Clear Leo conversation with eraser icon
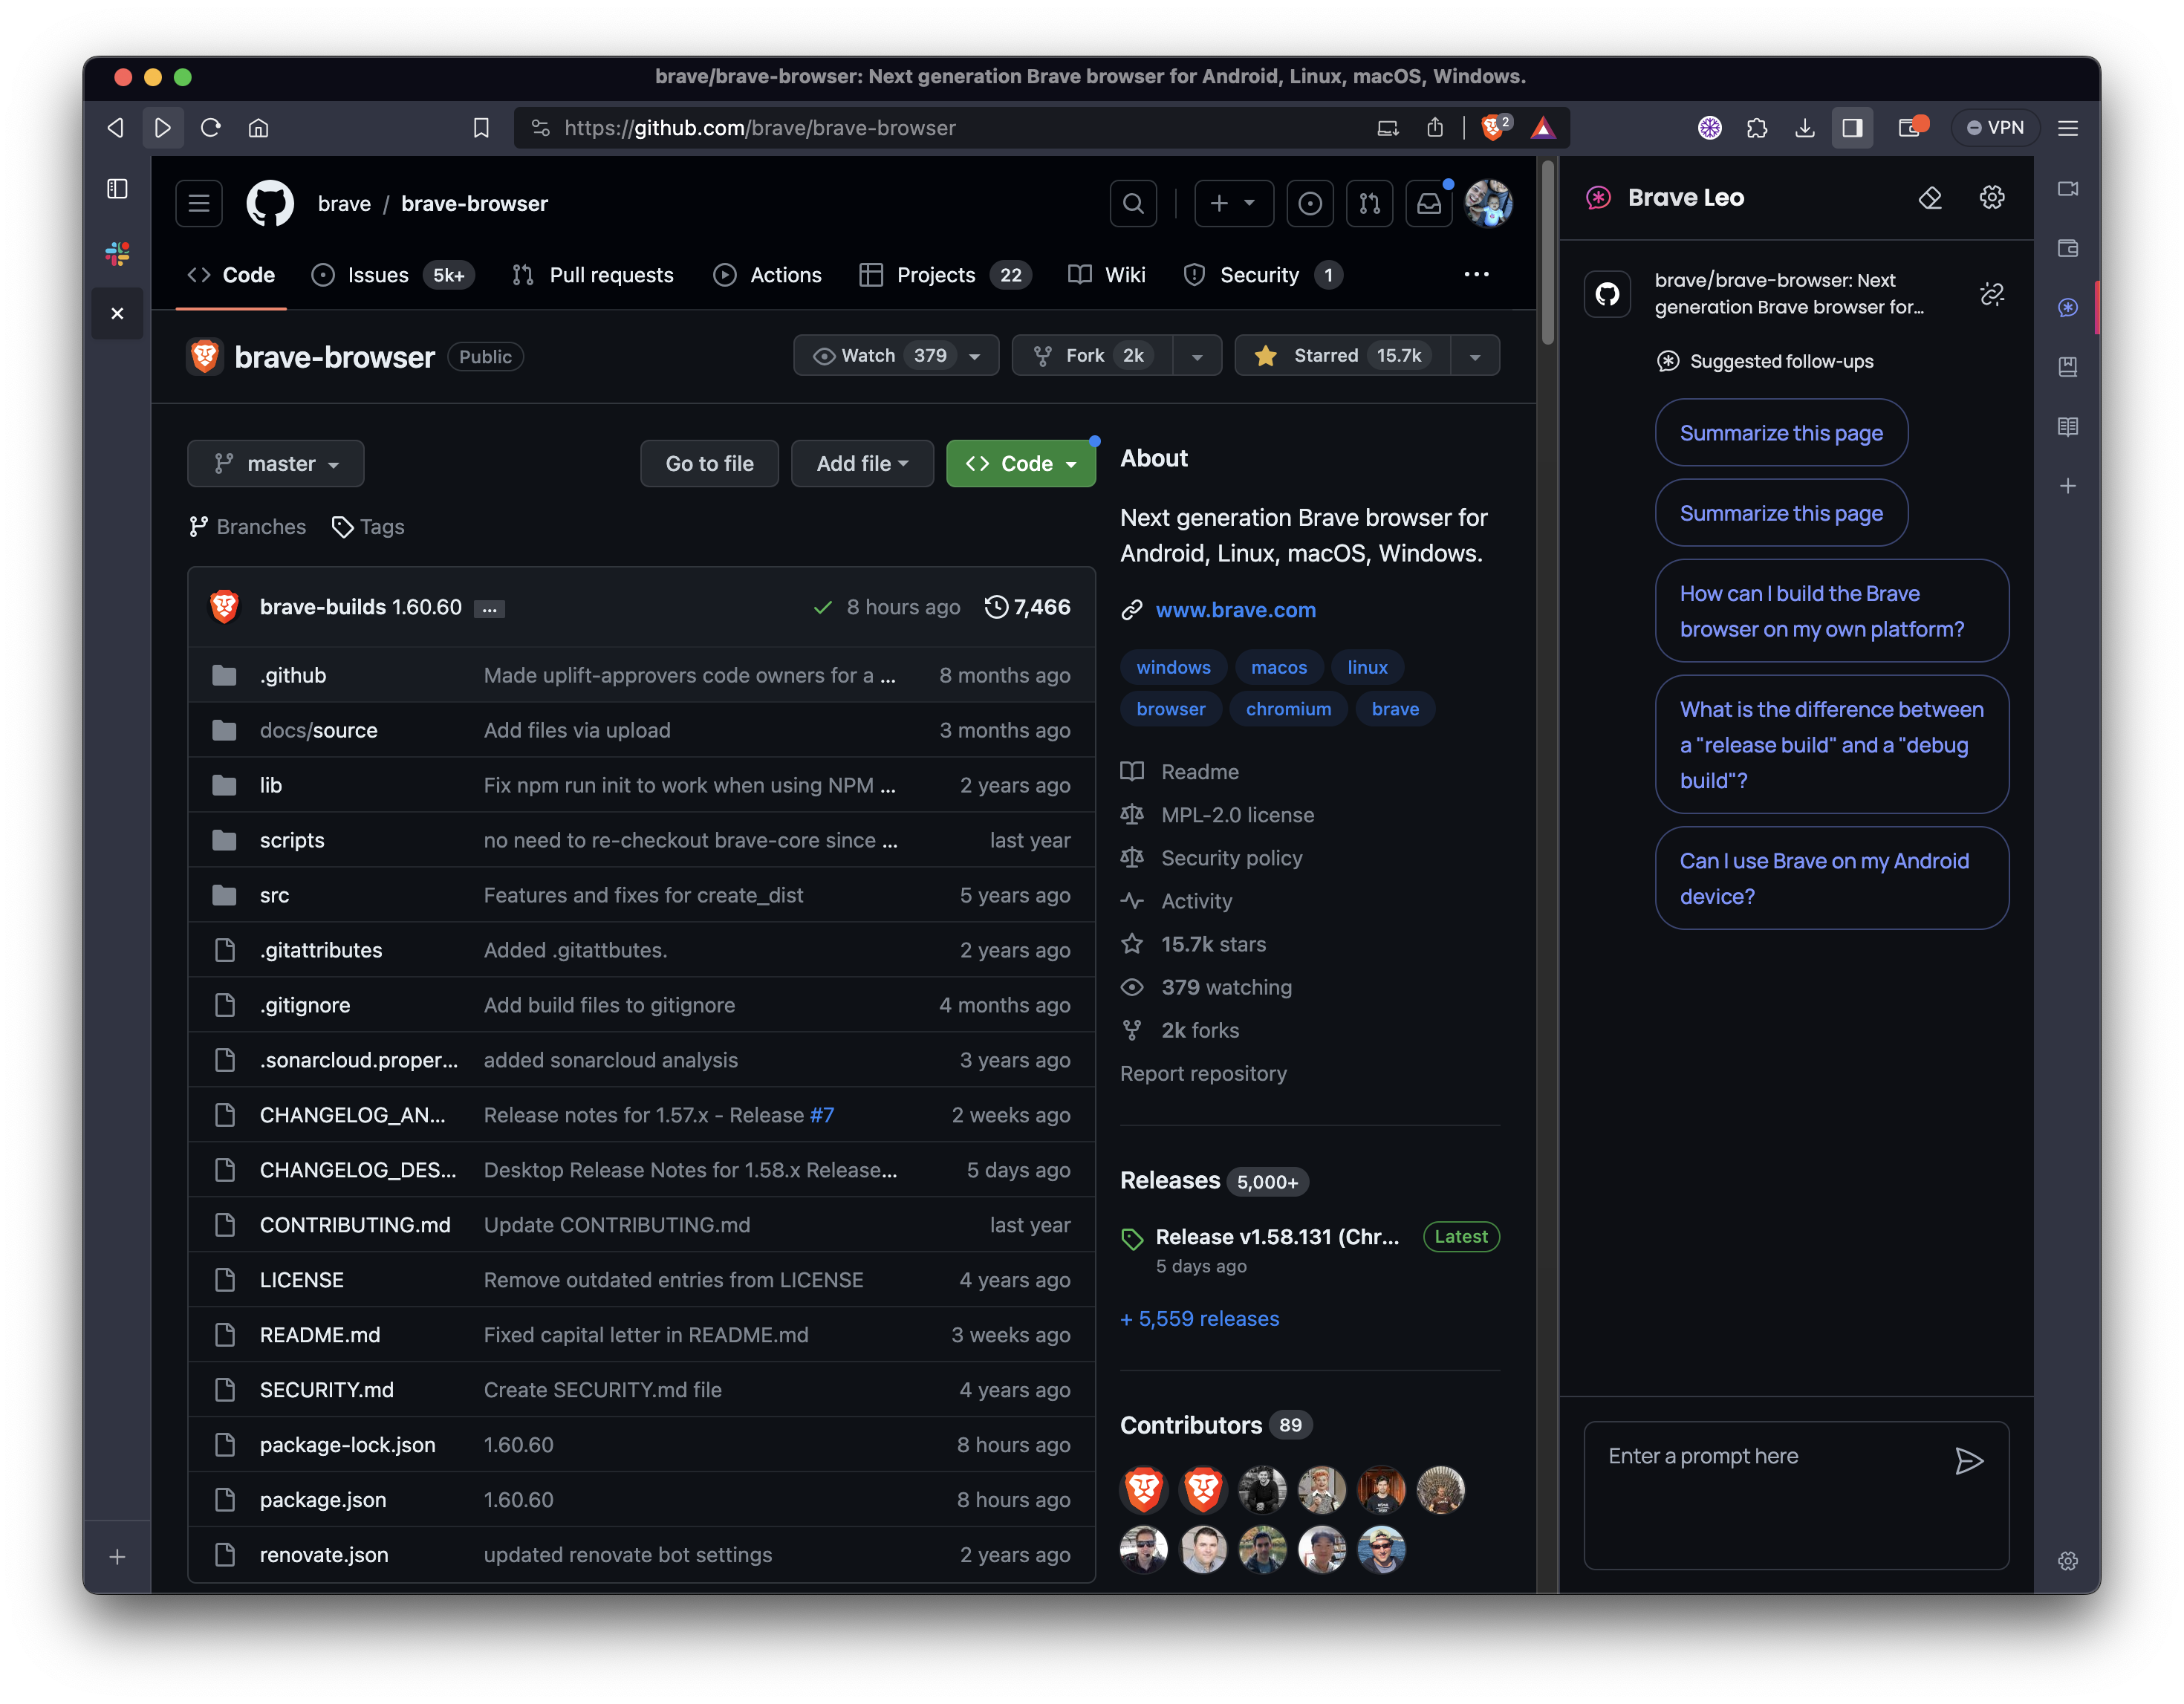The height and width of the screenshot is (1704, 2184). [x=1930, y=198]
